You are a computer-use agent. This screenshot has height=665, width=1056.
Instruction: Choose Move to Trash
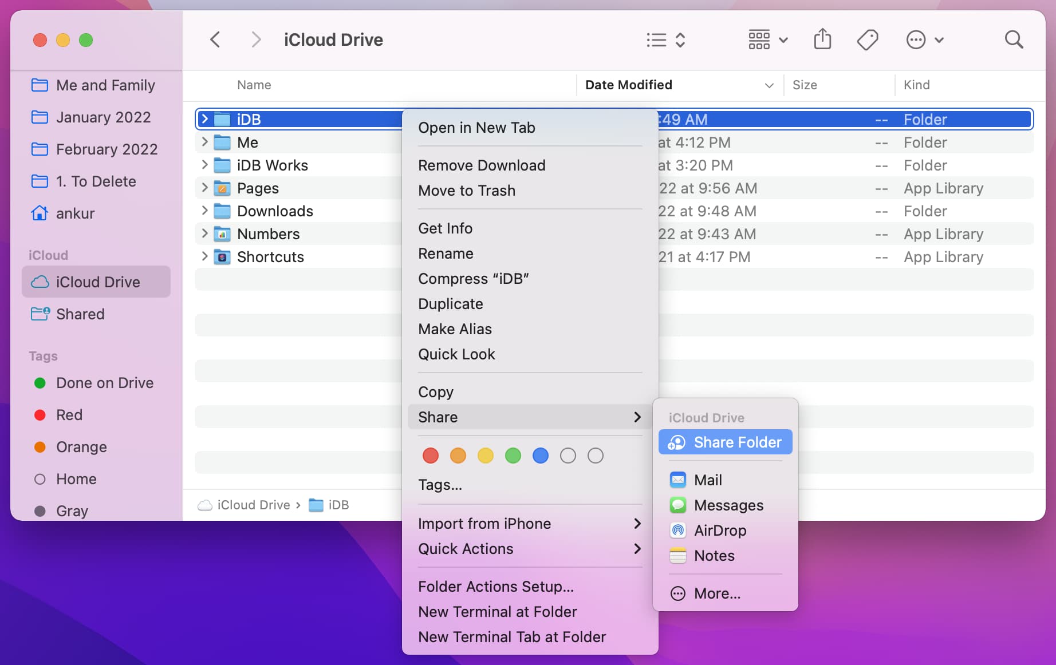tap(530, 191)
